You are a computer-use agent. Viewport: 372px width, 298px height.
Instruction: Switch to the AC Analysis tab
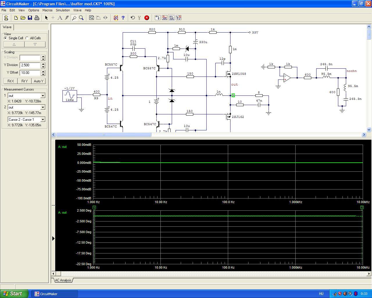pyautogui.click(x=63, y=280)
